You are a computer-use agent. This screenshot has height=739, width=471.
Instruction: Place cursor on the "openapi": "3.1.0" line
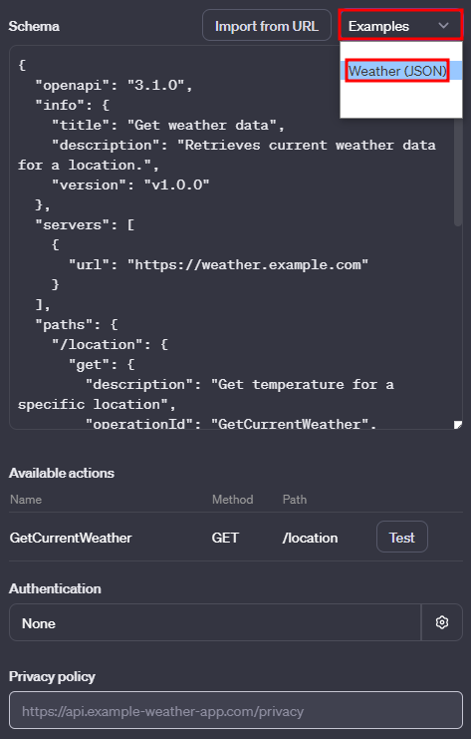coord(114,86)
